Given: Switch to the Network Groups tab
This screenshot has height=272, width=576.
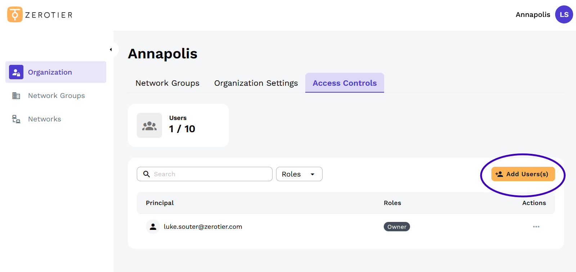Looking at the screenshot, I should [x=167, y=83].
